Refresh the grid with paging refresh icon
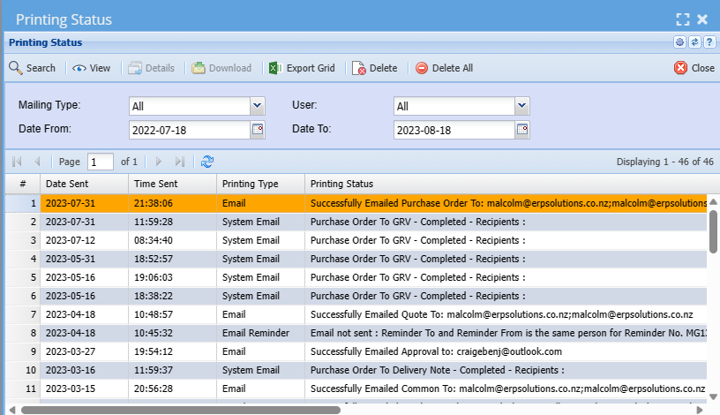The image size is (720, 415). 207,162
